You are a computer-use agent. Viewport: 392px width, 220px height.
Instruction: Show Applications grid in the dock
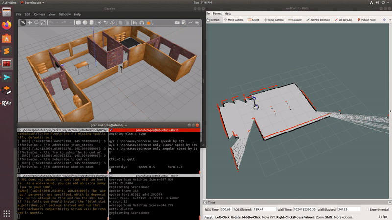[x=7, y=213]
